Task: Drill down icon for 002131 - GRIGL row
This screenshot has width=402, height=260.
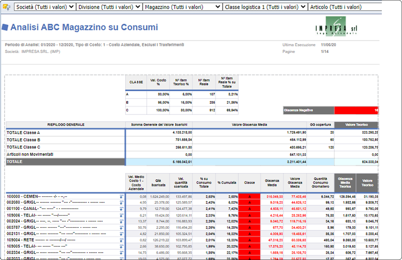Action: (121, 234)
